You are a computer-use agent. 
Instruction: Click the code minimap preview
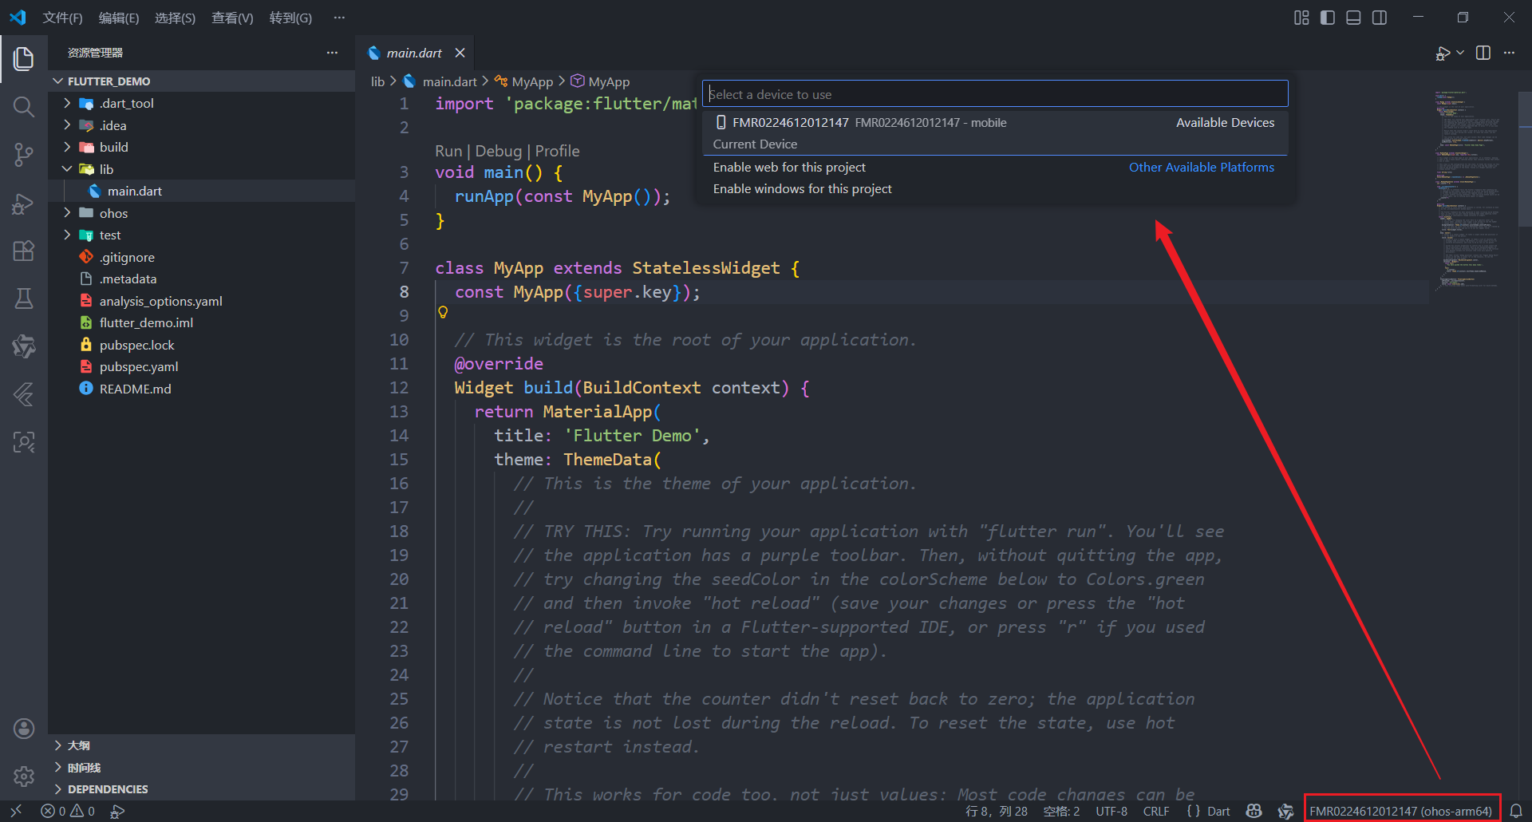1470,190
